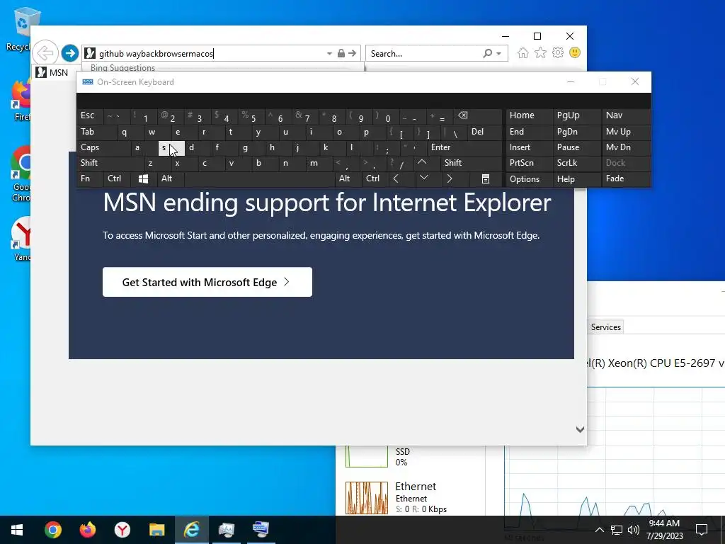
Task: Tap the space bar on on-screen keyboard
Action: (x=259, y=178)
